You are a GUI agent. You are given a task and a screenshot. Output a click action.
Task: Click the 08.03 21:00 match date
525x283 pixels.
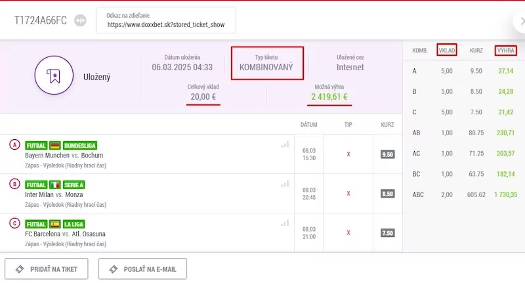coord(309,233)
